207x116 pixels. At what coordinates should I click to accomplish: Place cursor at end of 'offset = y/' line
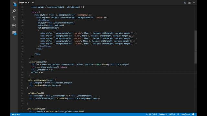click(x=43, y=72)
